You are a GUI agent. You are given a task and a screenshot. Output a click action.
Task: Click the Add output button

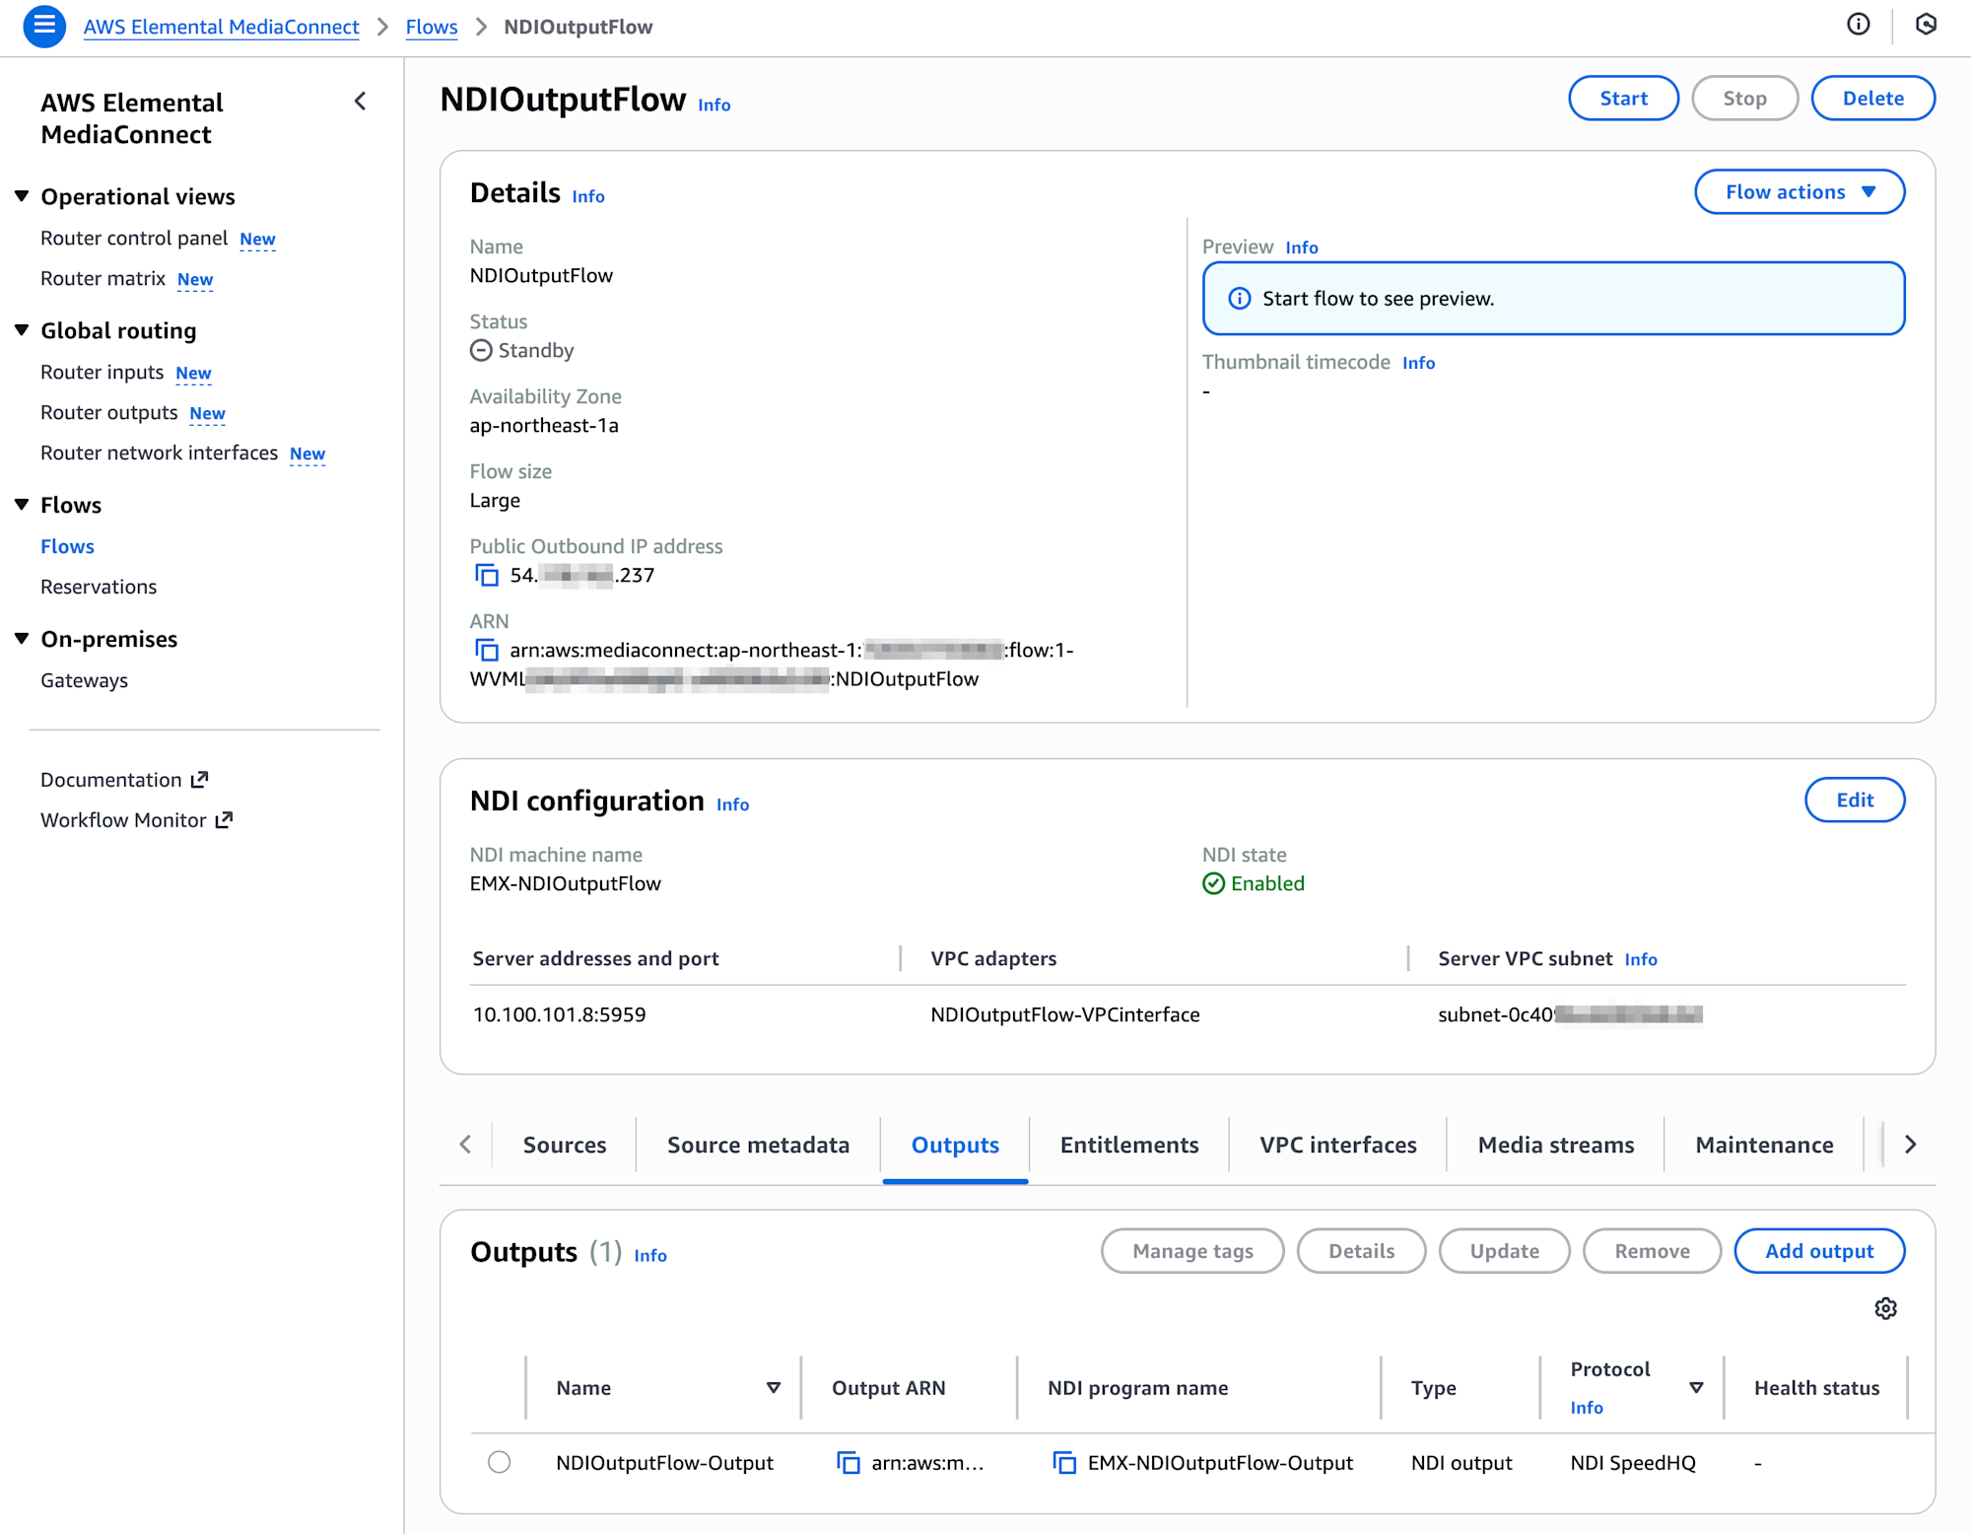tap(1818, 1251)
